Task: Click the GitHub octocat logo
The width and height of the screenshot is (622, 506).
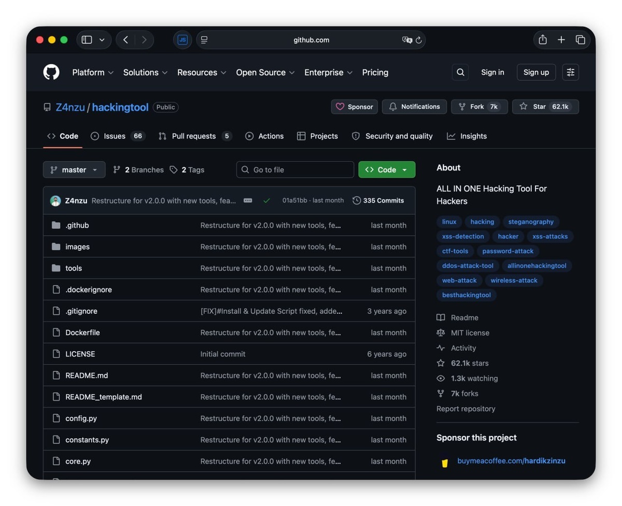Action: 51,72
